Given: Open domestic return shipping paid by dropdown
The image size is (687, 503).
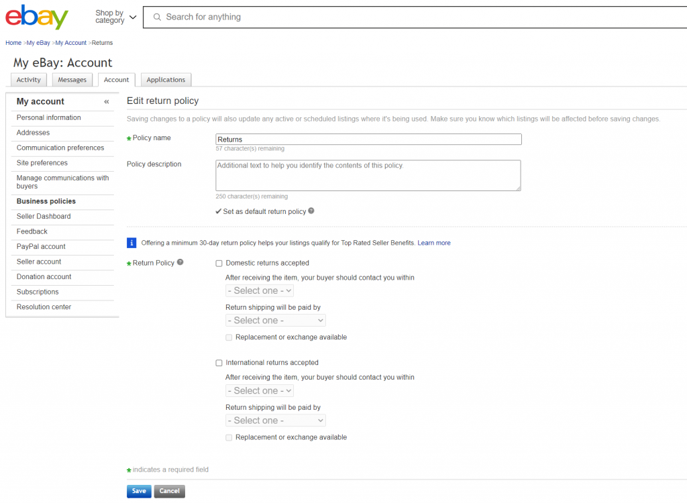Looking at the screenshot, I should point(276,321).
